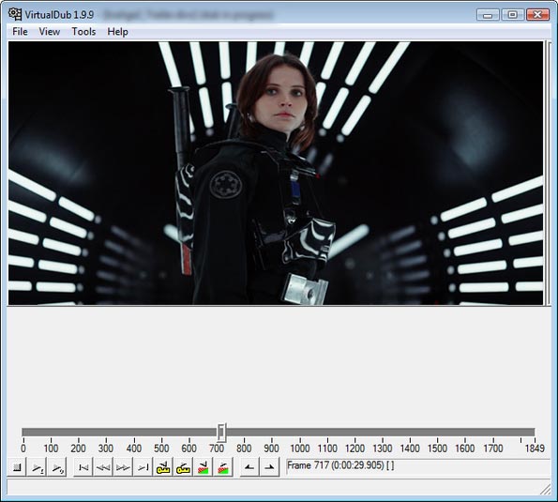Step forward with the double-right-arrow icon
558x502 pixels.
point(123,467)
